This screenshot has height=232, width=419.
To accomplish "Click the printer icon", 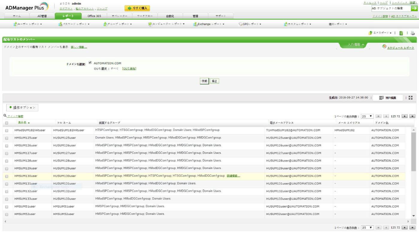I will (x=413, y=33).
